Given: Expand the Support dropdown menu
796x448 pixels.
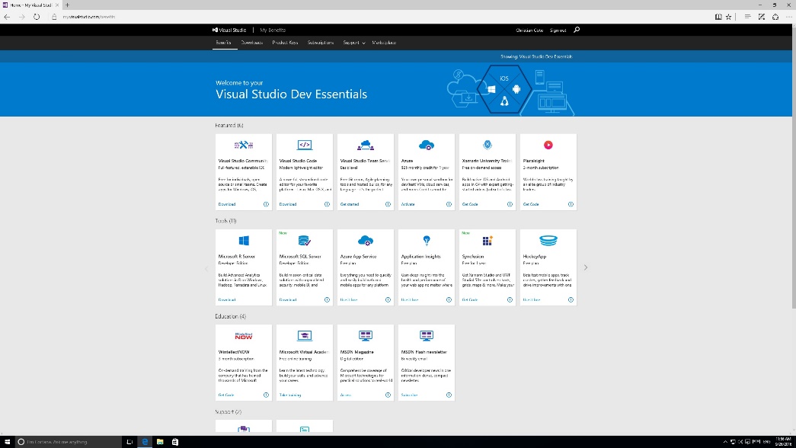Looking at the screenshot, I should (354, 43).
